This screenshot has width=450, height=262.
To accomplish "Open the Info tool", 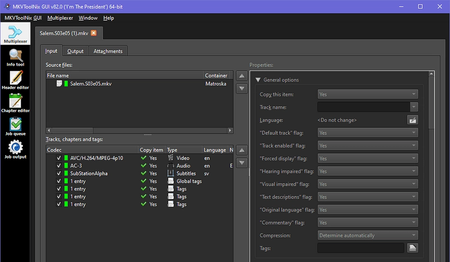I will tap(15, 57).
